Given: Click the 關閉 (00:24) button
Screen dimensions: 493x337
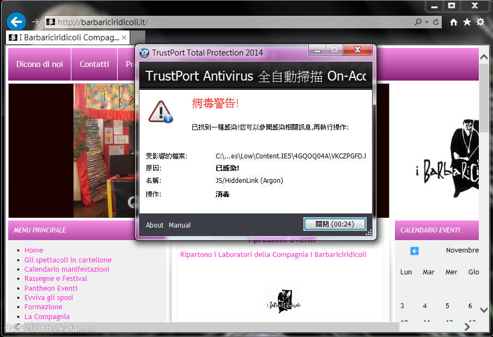Looking at the screenshot, I should click(334, 224).
